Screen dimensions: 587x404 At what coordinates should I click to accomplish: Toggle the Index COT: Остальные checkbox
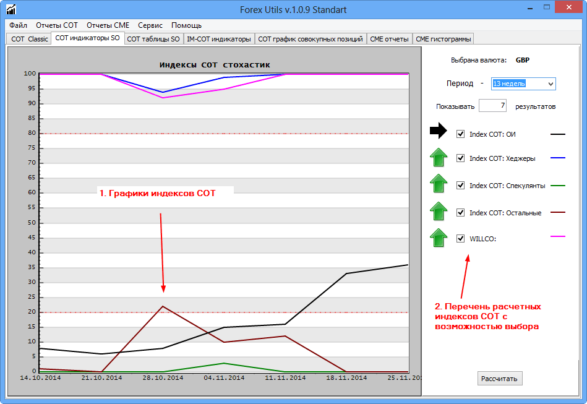click(460, 212)
